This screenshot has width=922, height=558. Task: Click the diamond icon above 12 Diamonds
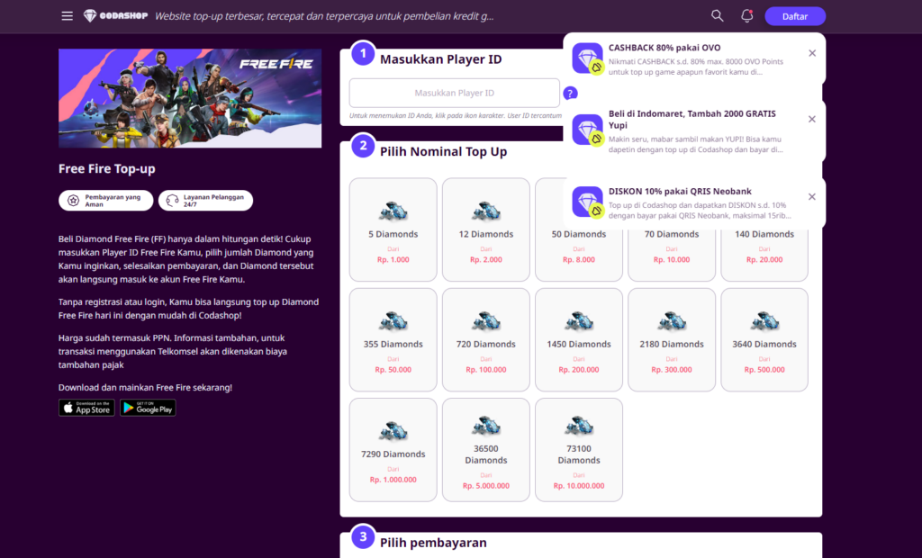486,211
